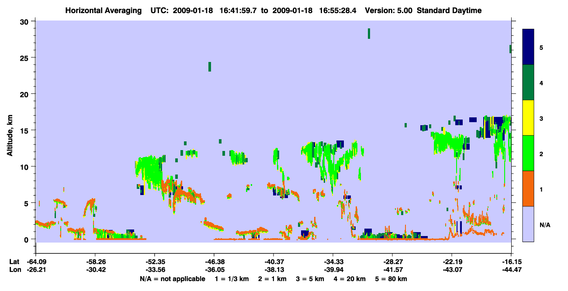Click the isolated green feature near 28 km altitude
This screenshot has width=568, height=291.
point(369,34)
